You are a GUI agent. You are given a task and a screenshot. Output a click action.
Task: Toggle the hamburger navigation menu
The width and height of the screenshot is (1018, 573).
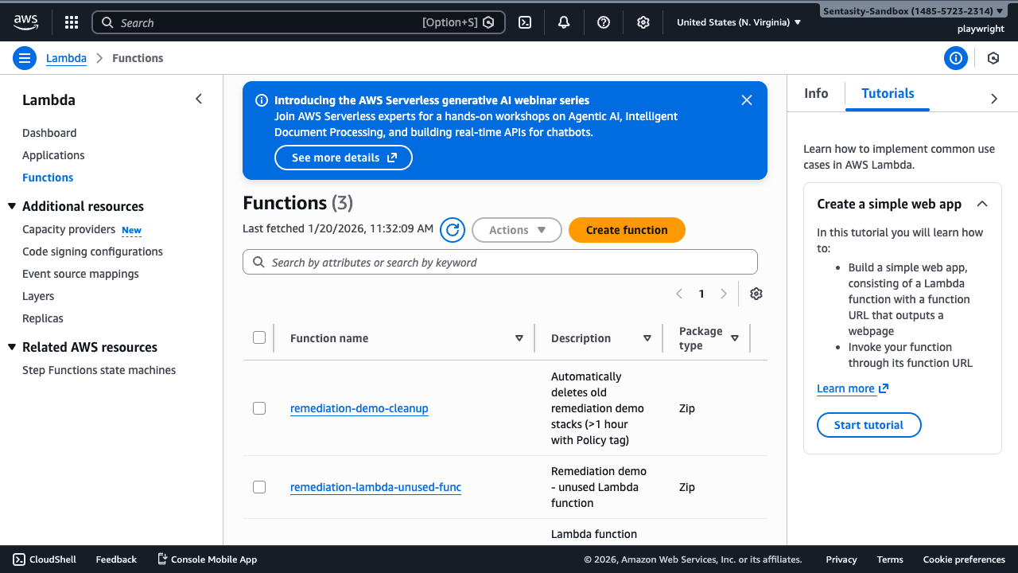[25, 58]
